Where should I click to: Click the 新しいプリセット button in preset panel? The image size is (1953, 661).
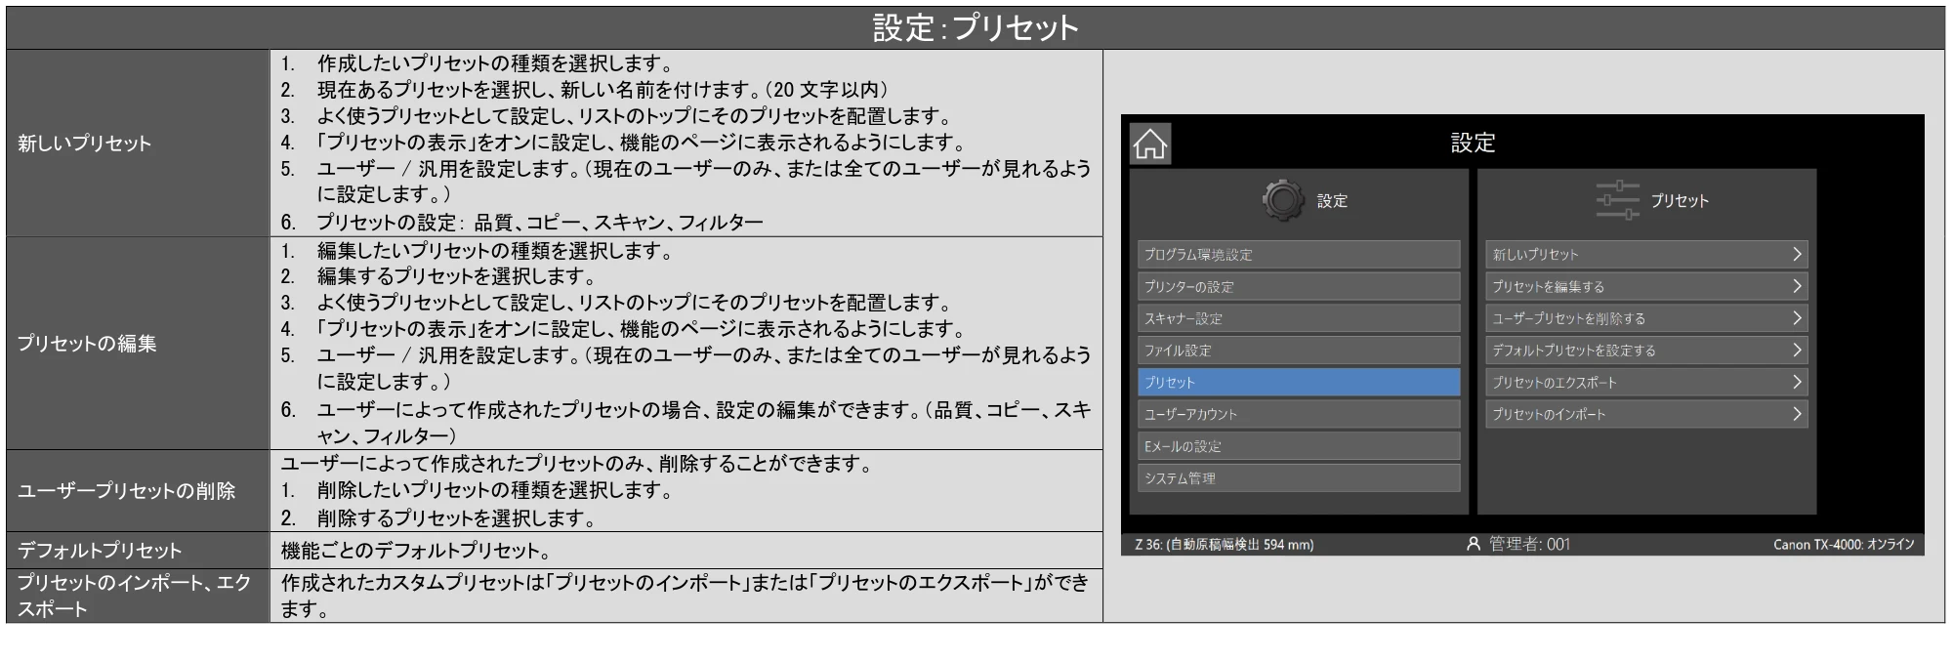(x=1646, y=255)
